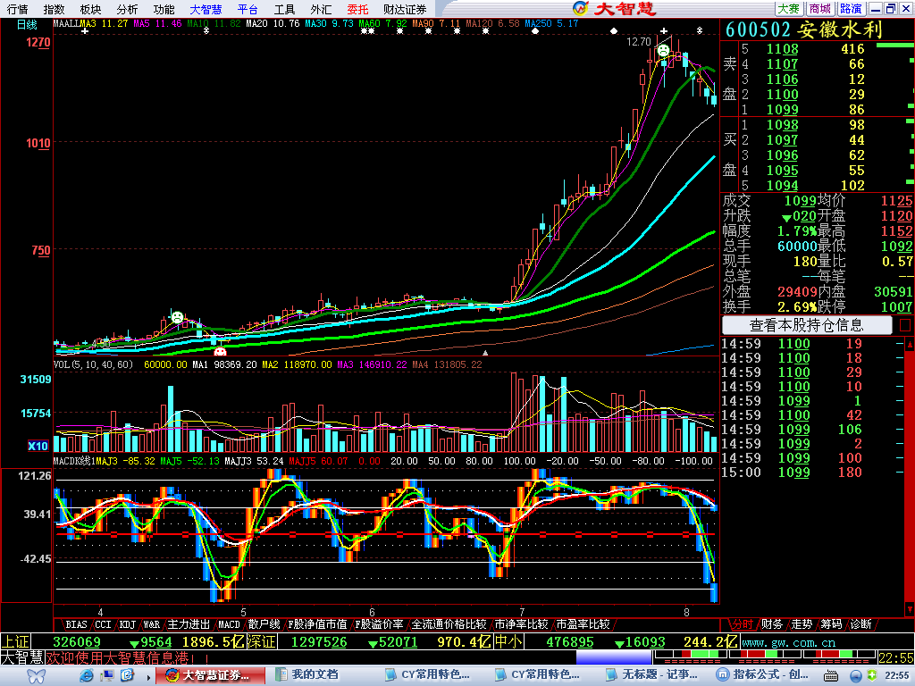
Task: Click the red face marker at chart bottom
Action: pos(220,352)
